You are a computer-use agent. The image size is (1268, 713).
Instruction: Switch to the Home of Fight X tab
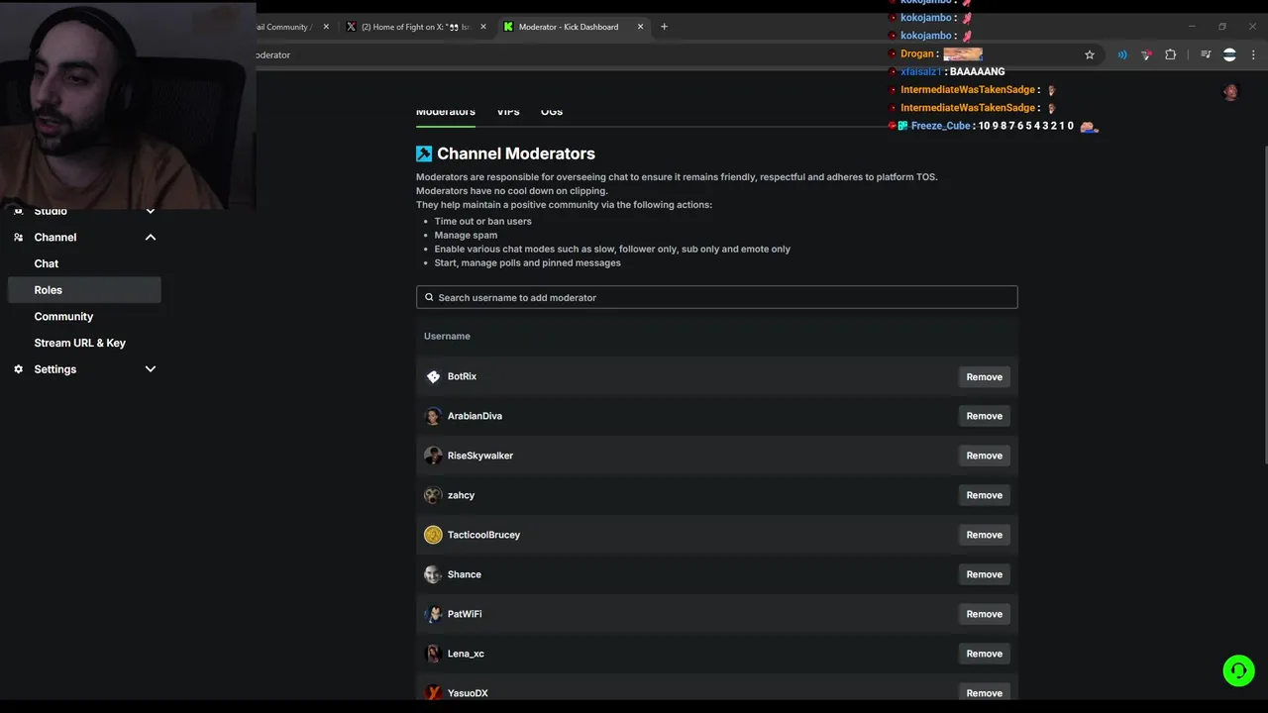[x=416, y=27]
